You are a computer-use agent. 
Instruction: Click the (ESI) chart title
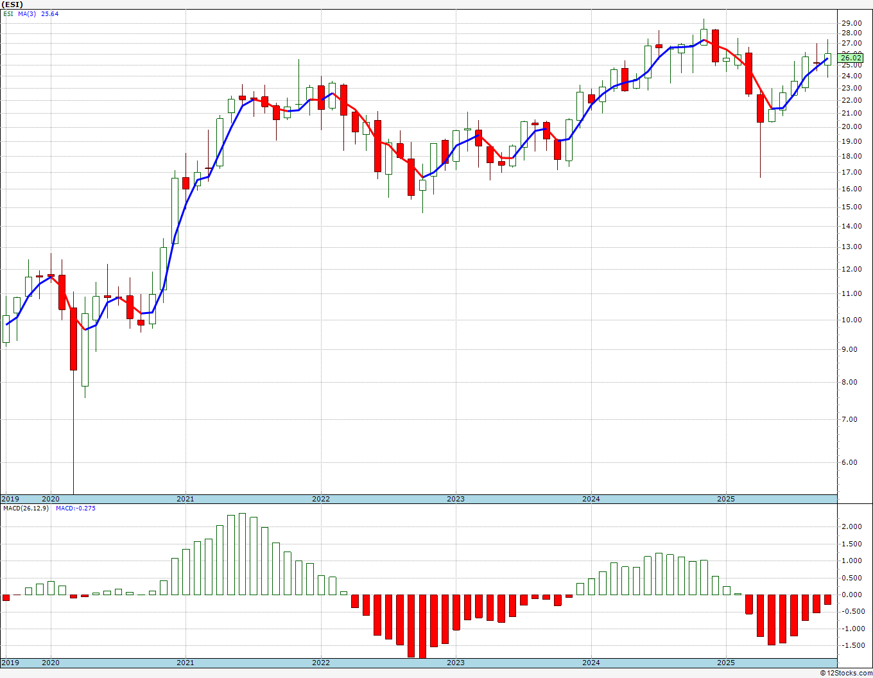pos(12,4)
